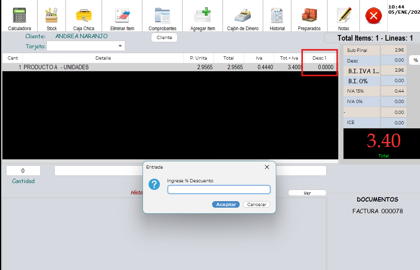
Task: Open the Notas pencil icon
Action: (x=343, y=16)
